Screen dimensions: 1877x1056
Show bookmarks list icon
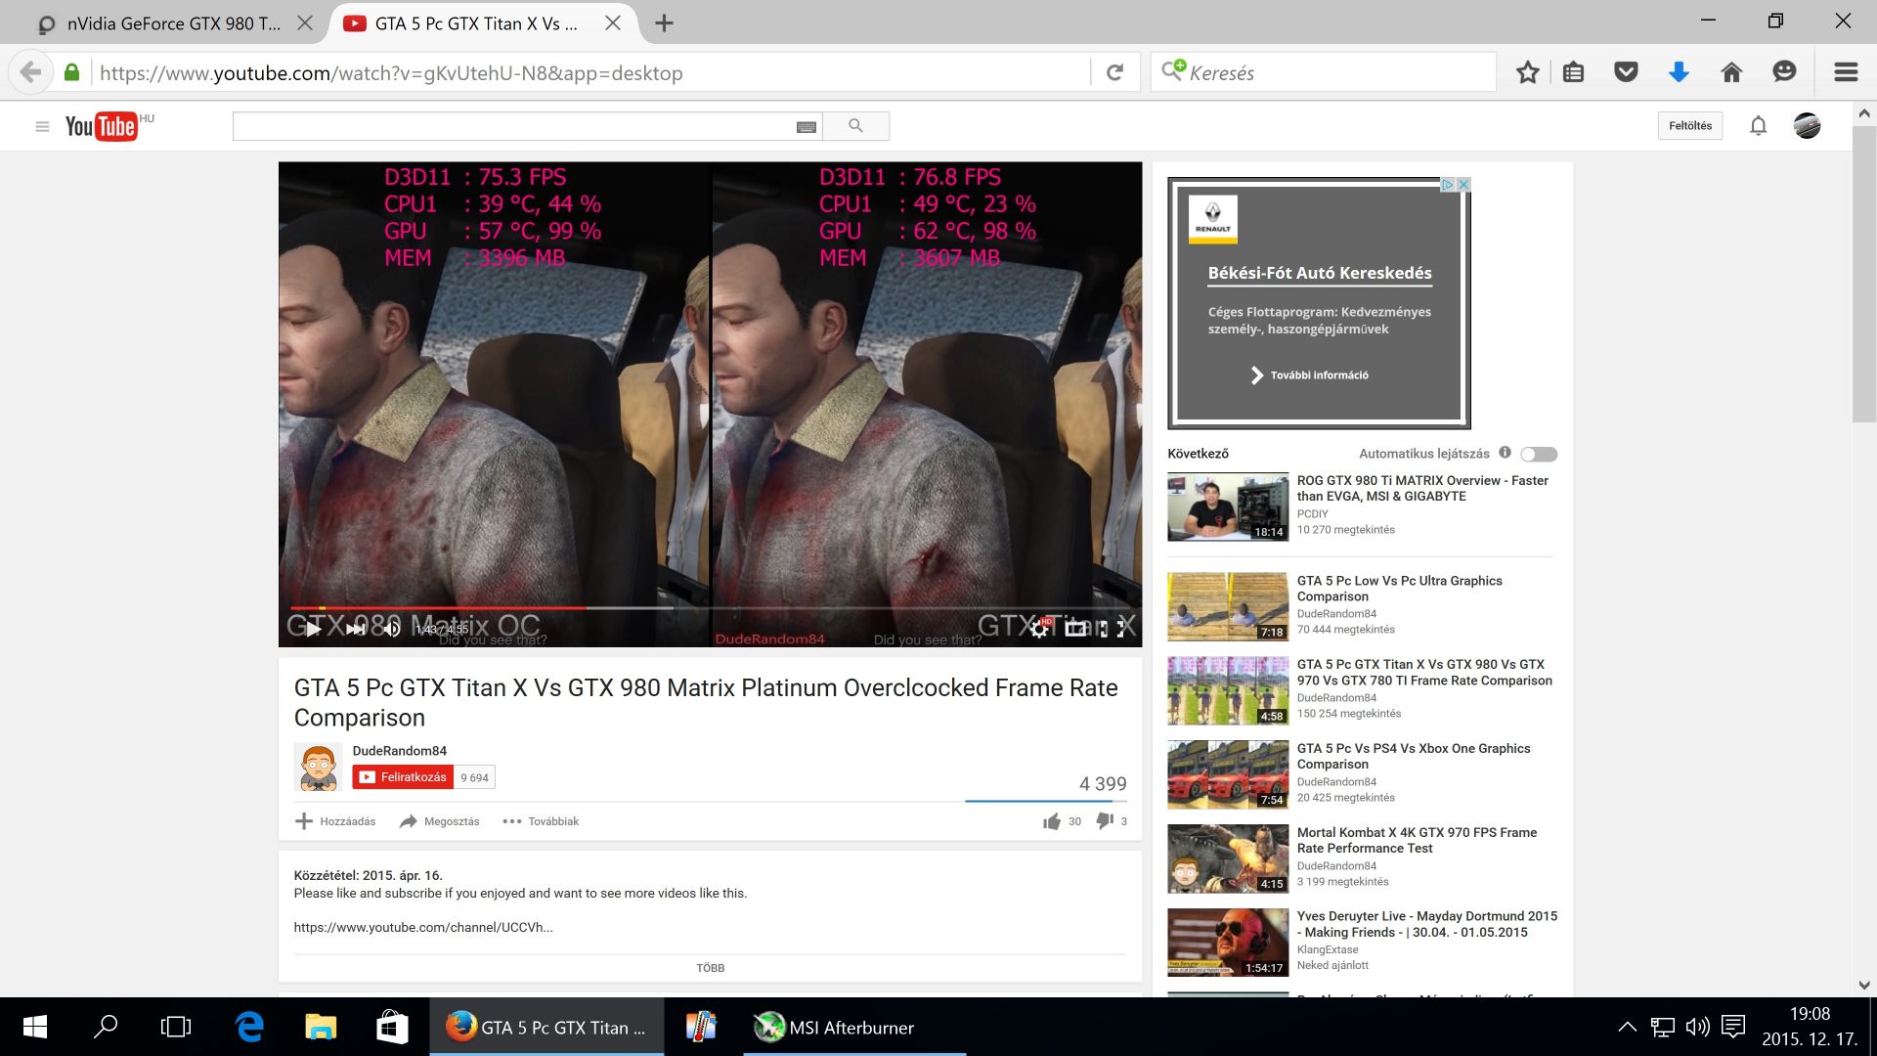[1573, 72]
